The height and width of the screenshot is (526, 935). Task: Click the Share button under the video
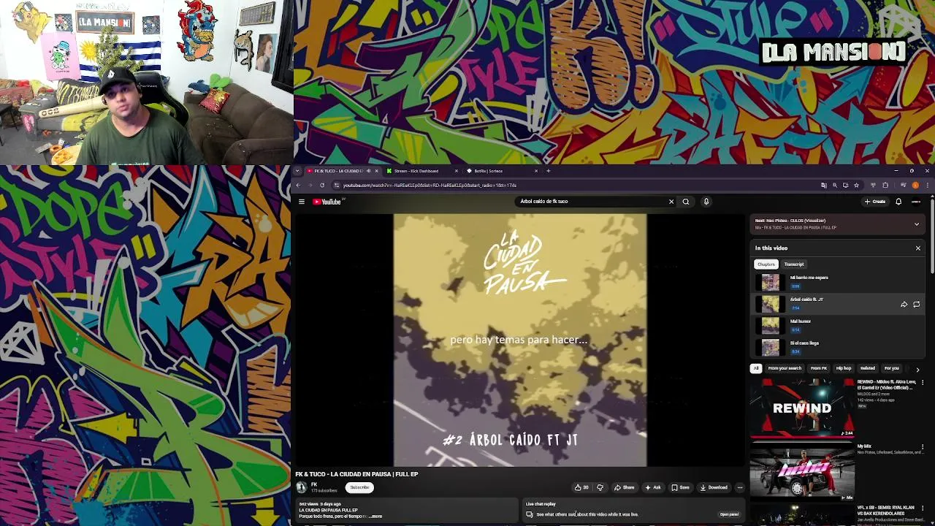[x=624, y=487]
